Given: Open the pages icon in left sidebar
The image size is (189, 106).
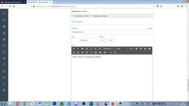Looking at the screenshot, I should 4,20.
